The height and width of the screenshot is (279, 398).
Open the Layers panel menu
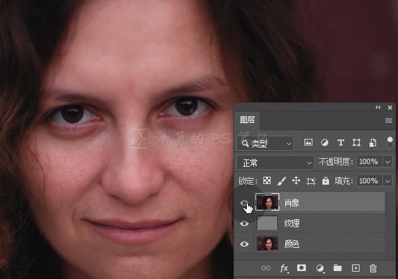click(x=389, y=120)
